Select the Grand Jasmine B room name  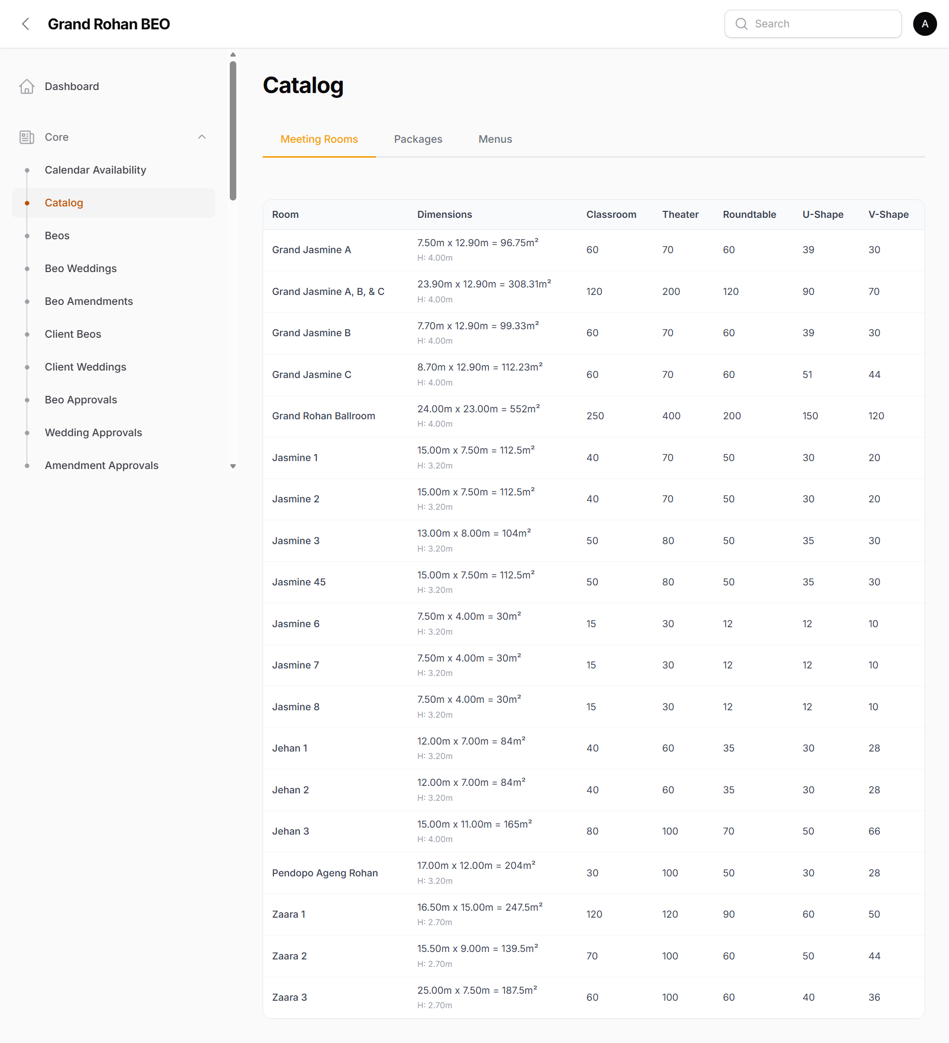[311, 333]
